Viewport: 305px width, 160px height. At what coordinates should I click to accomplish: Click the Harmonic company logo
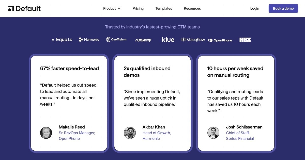(x=89, y=40)
